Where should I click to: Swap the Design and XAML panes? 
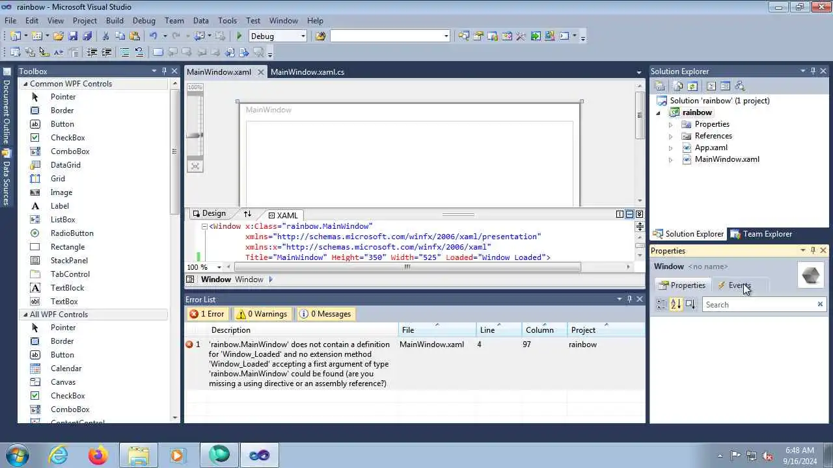247,214
